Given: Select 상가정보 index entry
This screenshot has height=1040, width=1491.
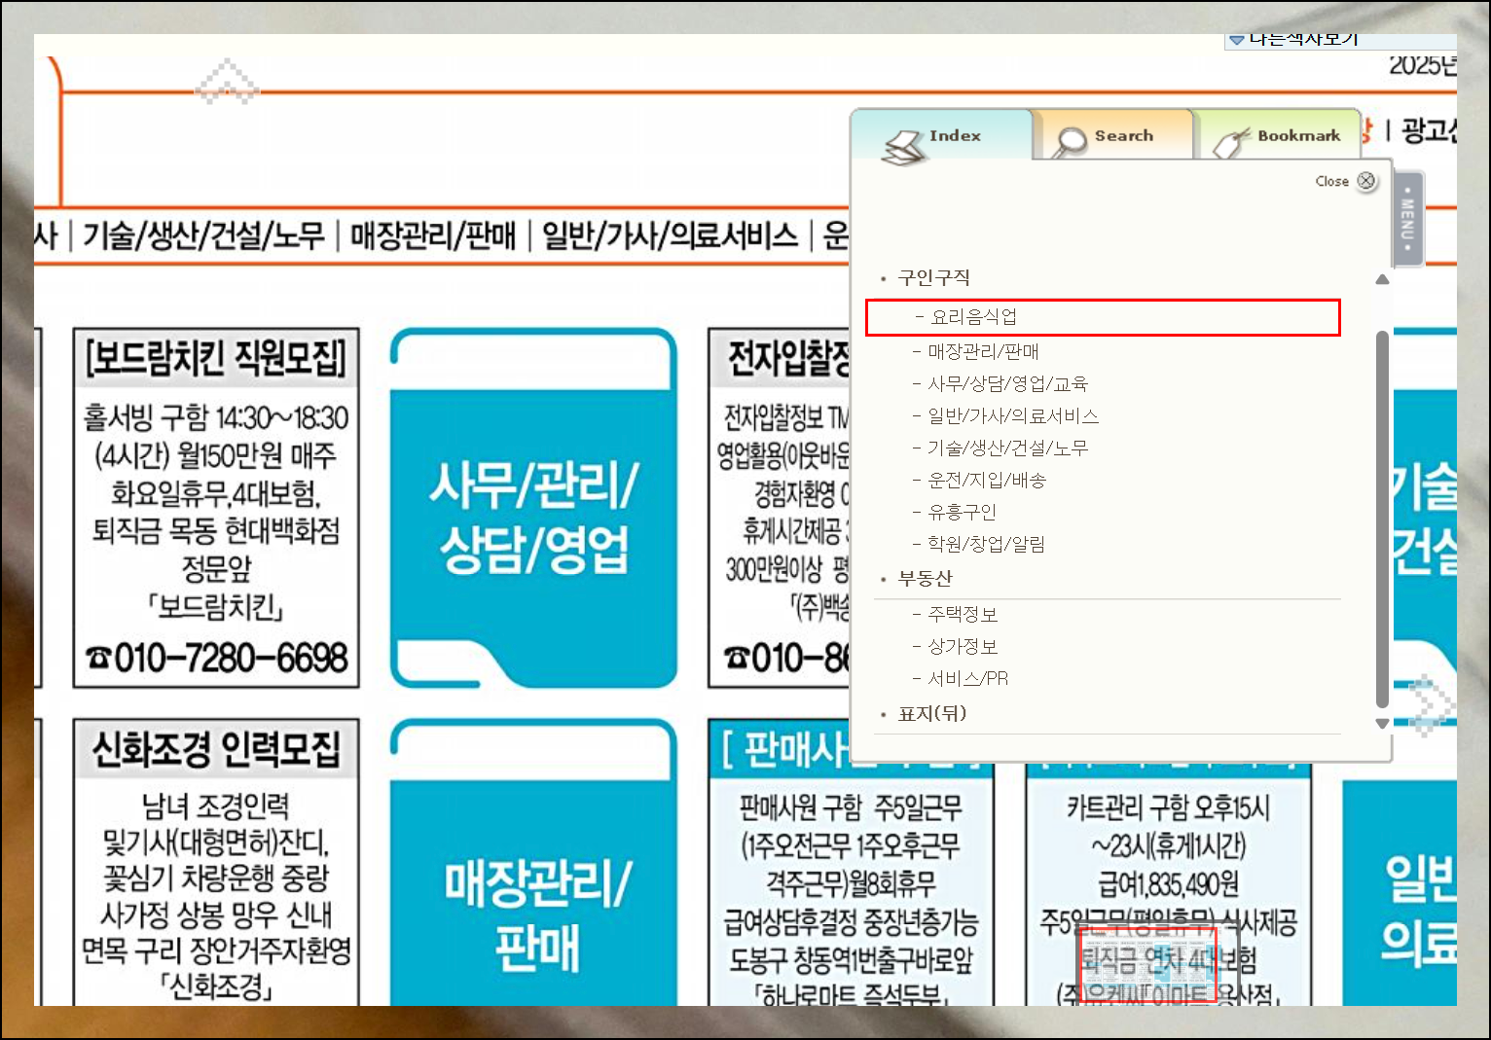Looking at the screenshot, I should click(963, 646).
